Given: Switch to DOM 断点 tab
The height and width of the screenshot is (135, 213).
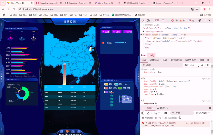Looking at the screenshot, I should pyautogui.click(x=191, y=60).
